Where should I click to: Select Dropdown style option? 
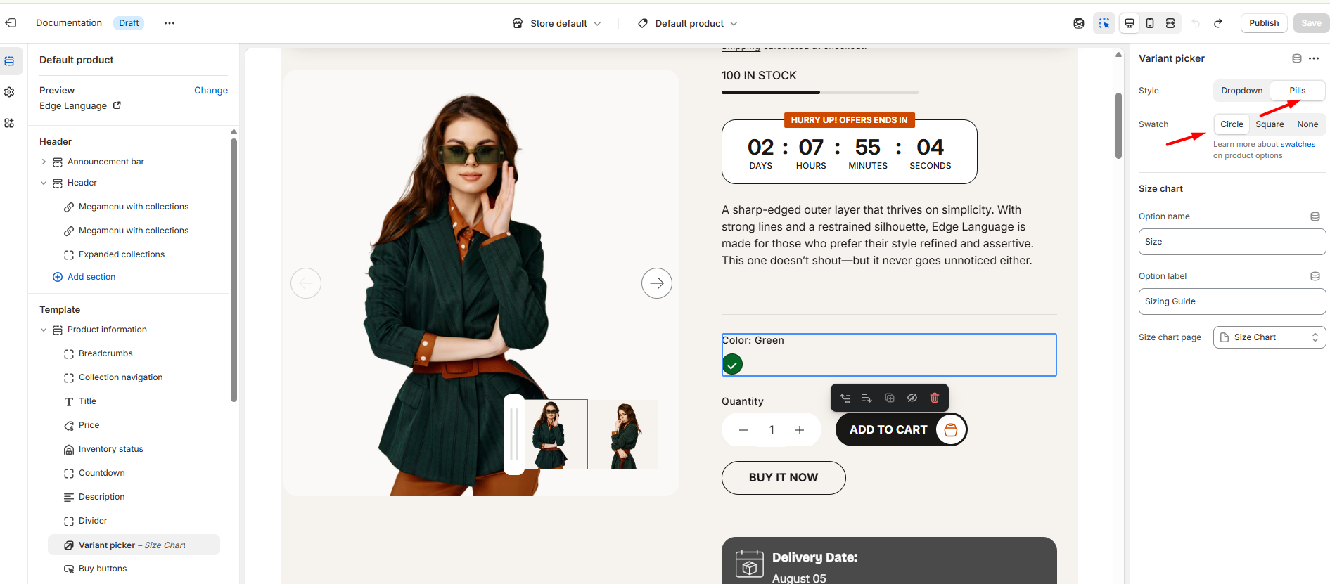tap(1242, 91)
